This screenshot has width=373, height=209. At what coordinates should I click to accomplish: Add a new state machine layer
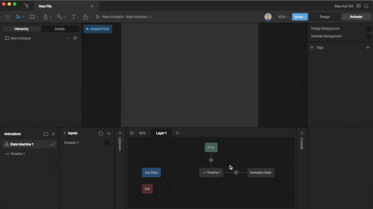click(177, 133)
